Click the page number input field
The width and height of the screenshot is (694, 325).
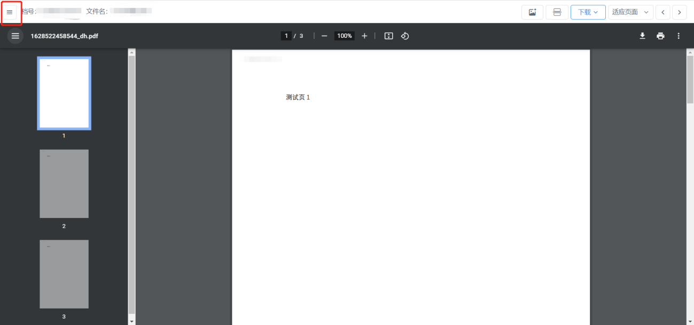[x=286, y=36]
